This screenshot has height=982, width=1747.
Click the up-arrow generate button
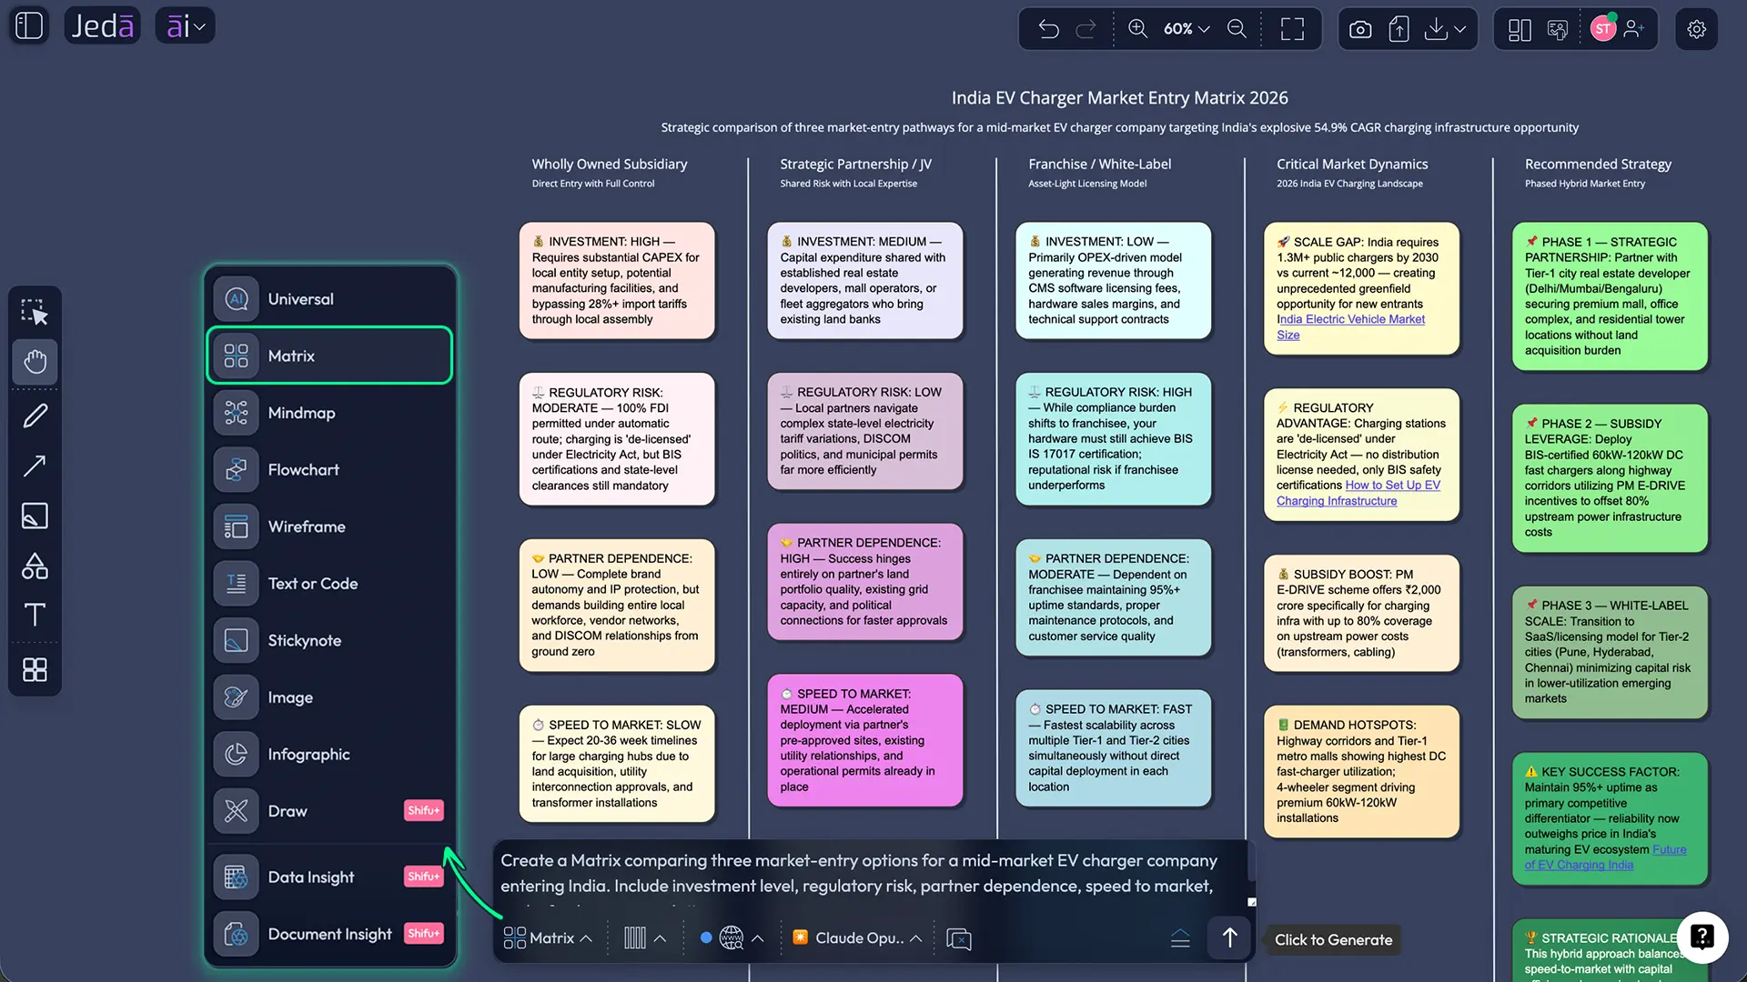click(x=1229, y=938)
